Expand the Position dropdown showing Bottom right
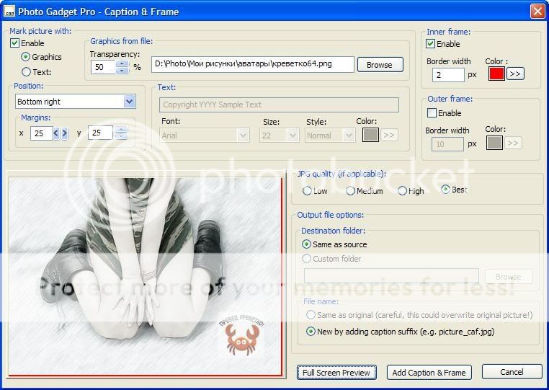549x390 pixels. point(129,102)
